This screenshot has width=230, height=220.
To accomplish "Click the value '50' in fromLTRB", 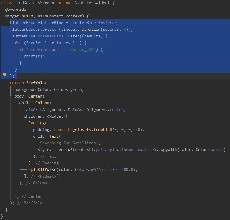I will (x=138, y=130).
